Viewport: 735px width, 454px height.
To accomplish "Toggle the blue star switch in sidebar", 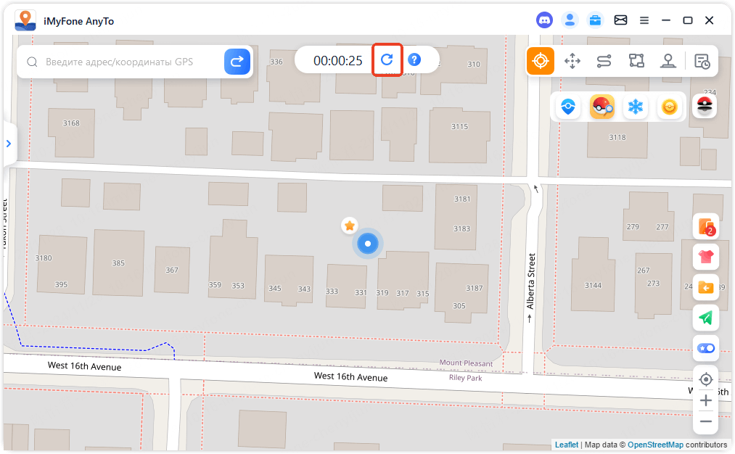I will 706,348.
